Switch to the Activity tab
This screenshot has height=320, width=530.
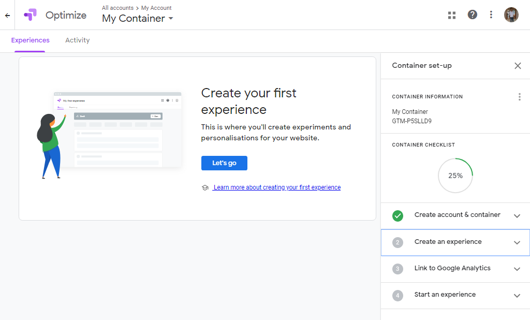point(78,40)
